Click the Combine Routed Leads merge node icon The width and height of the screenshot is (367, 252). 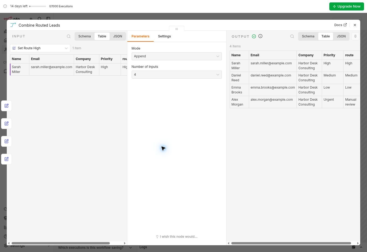coord(13,25)
